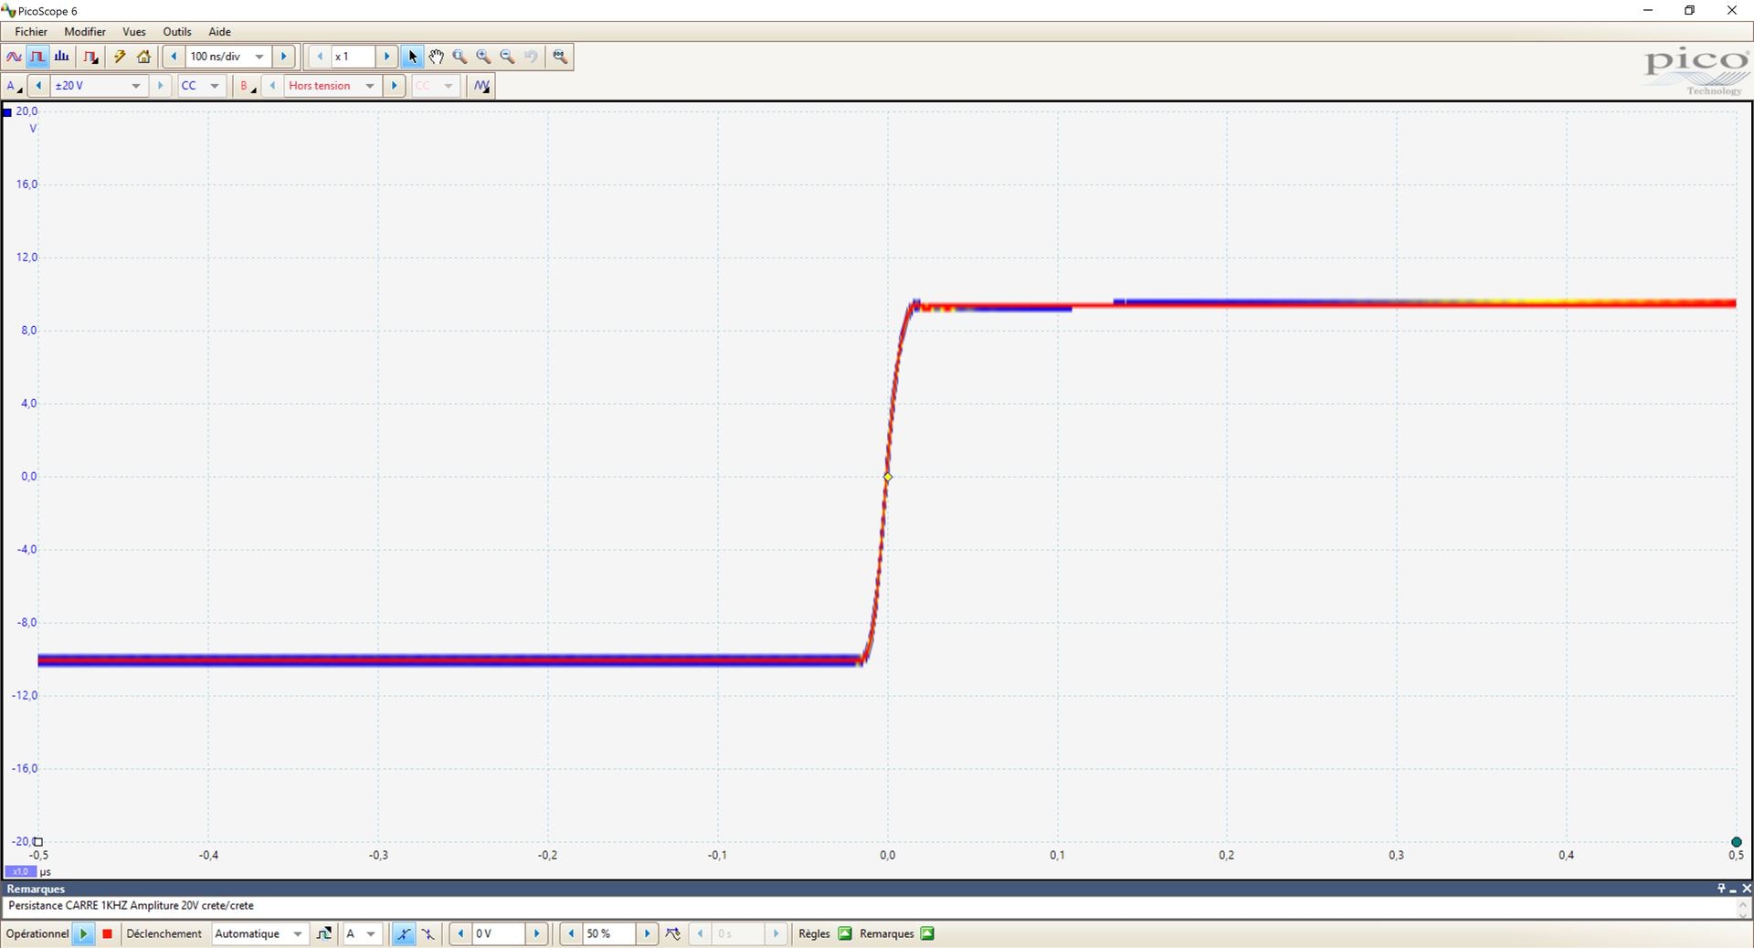The width and height of the screenshot is (1754, 948).
Task: Increase pre-trigger 50 % value
Action: (x=647, y=934)
